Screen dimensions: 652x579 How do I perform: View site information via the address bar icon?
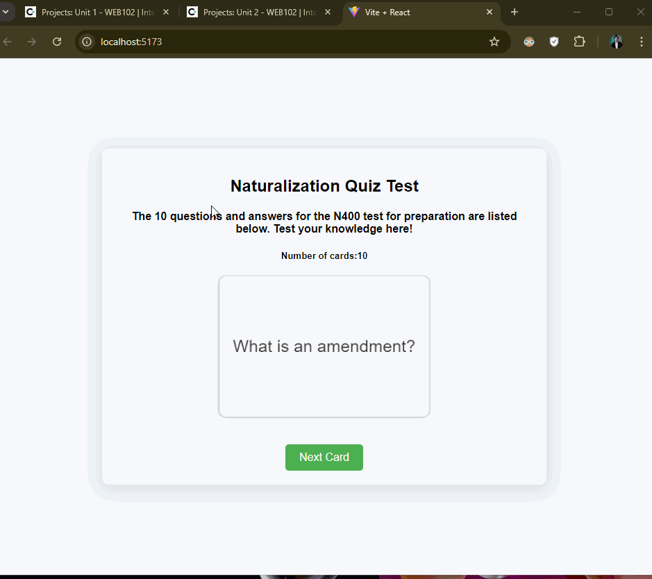coord(86,42)
